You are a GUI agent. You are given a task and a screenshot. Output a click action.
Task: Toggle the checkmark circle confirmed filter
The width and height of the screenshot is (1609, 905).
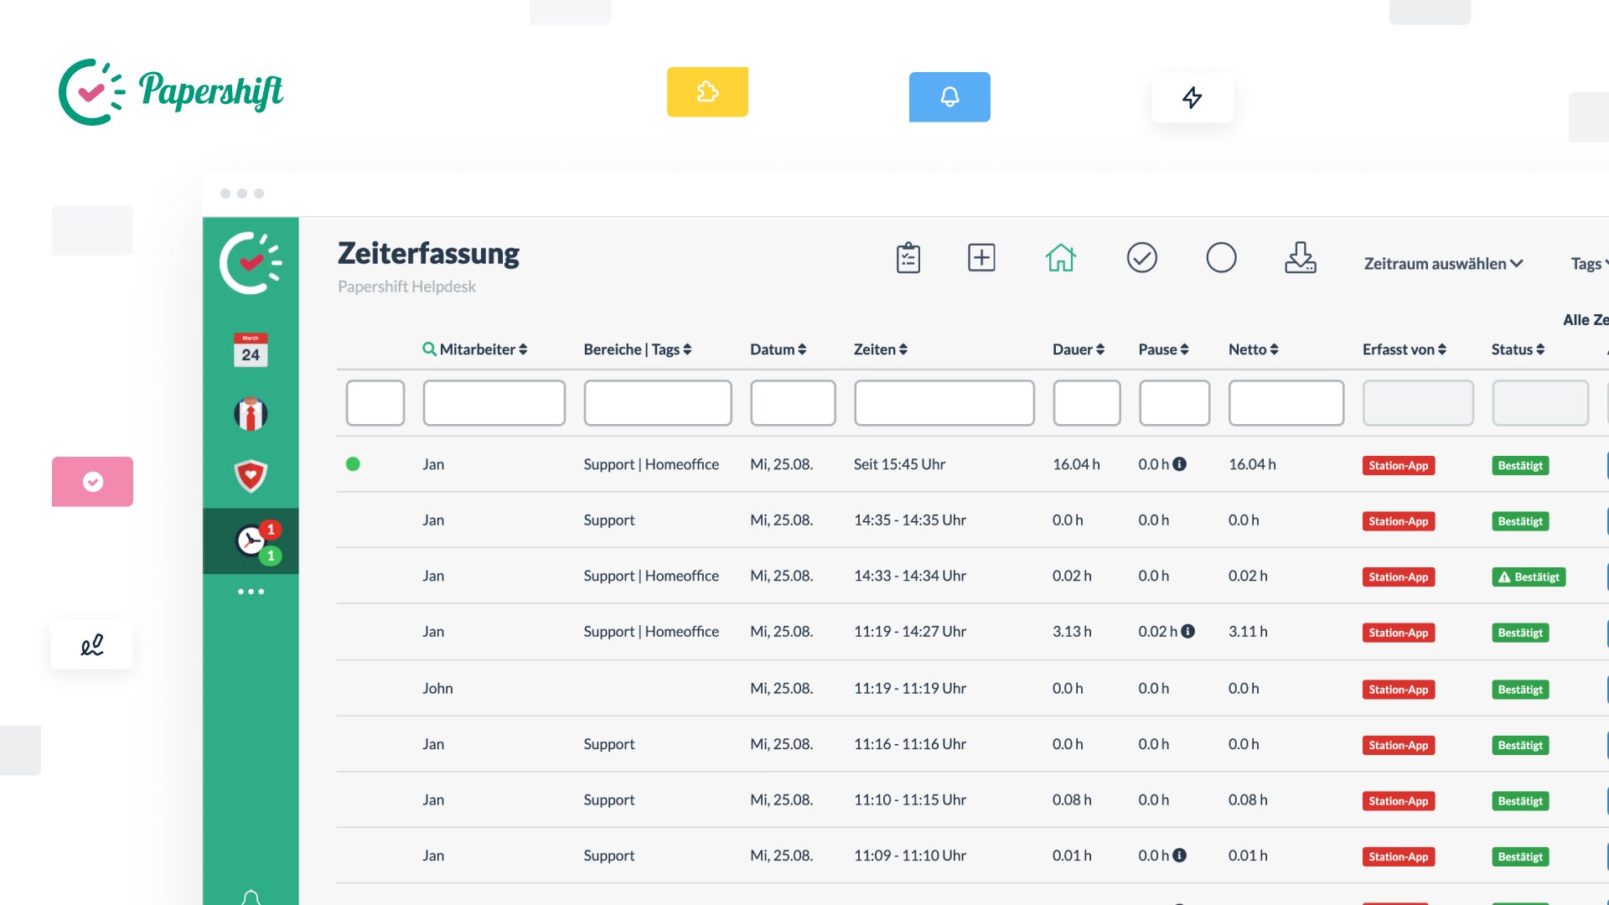point(1141,257)
